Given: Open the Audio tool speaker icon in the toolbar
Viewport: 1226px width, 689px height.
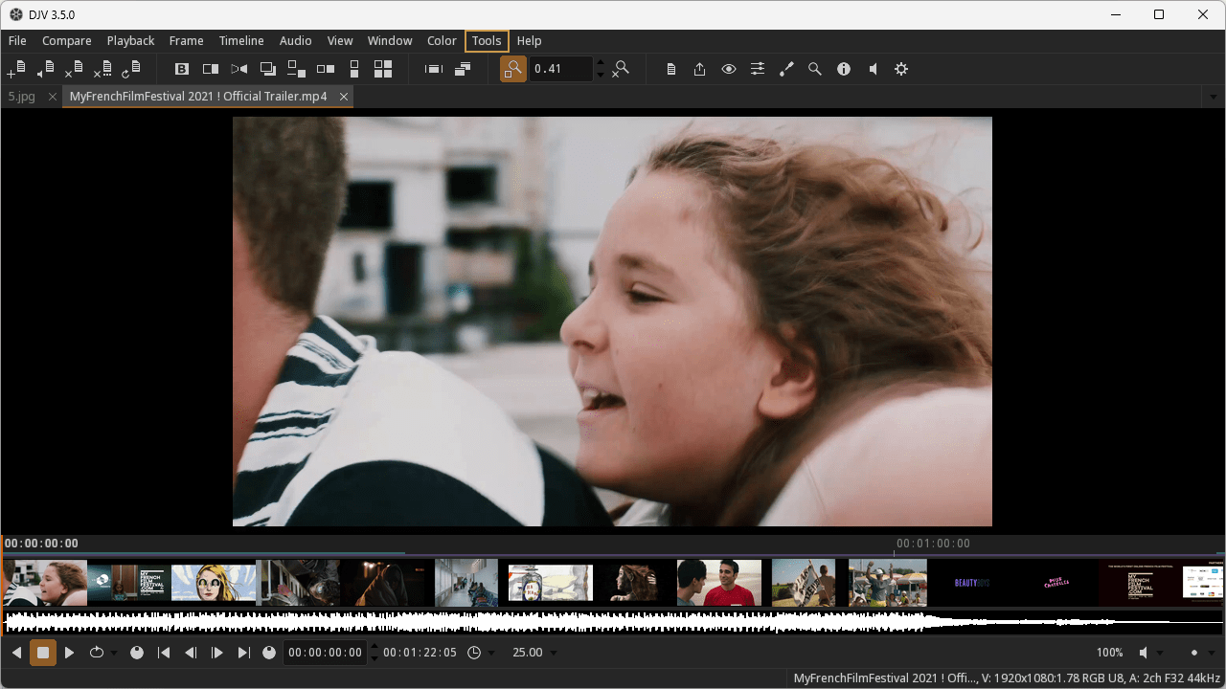Looking at the screenshot, I should tap(873, 69).
